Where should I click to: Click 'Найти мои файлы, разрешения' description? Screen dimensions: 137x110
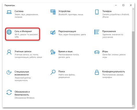pyautogui.click(x=67, y=76)
